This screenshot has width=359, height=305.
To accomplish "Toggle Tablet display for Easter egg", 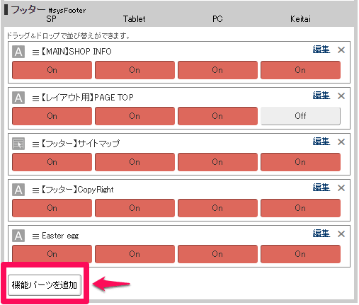I will point(135,254).
